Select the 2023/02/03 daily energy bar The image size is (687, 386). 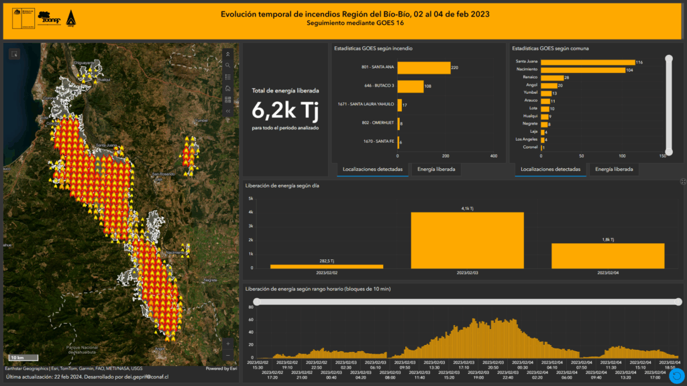[x=467, y=240]
